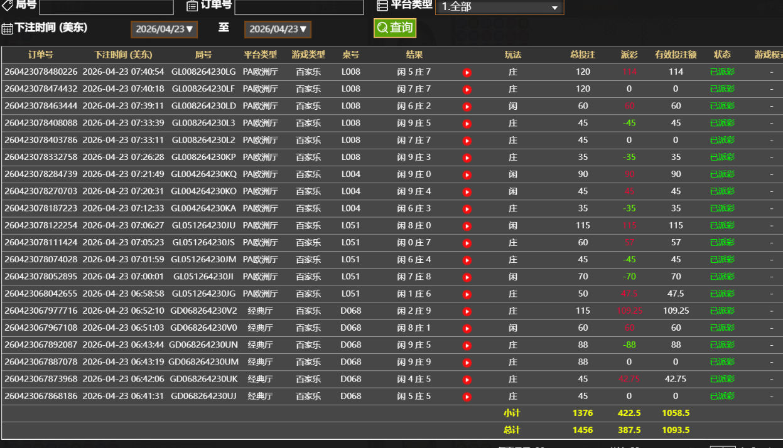The image size is (783, 448).
Task: Click the tag icon beside 局号
Action: [7, 5]
